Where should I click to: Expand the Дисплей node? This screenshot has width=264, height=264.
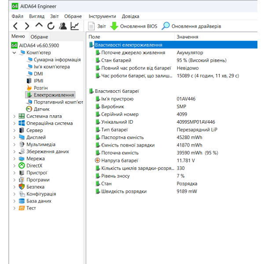(15, 138)
